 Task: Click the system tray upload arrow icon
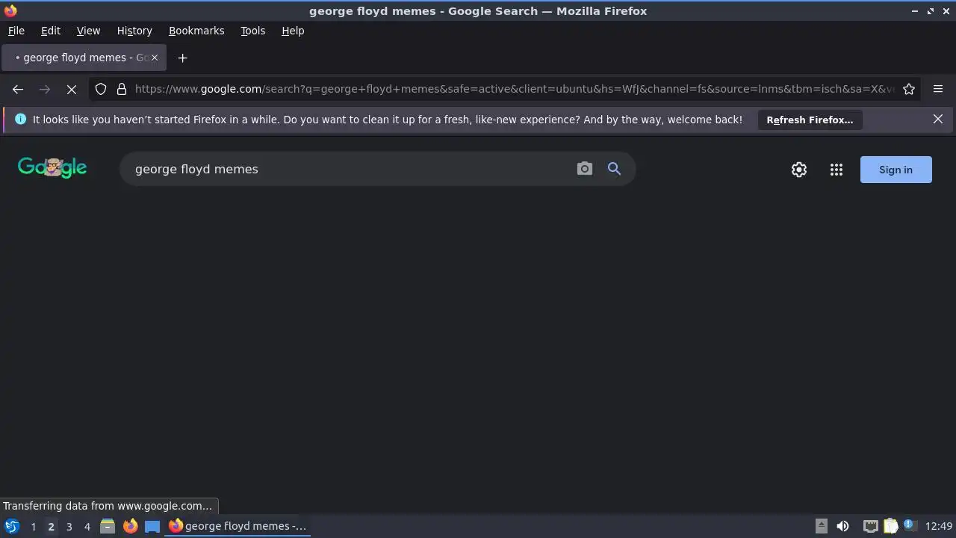pyautogui.click(x=821, y=526)
